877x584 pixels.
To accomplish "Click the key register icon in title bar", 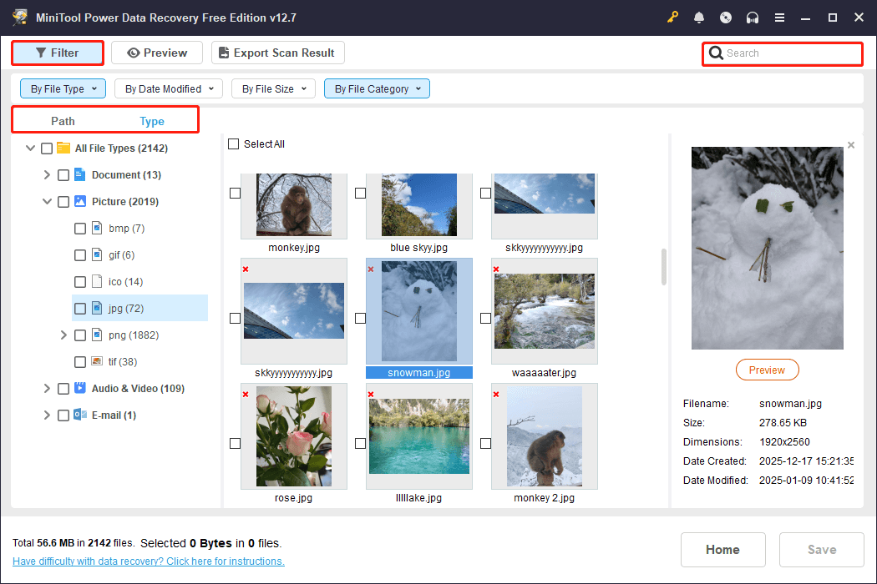I will [x=673, y=18].
